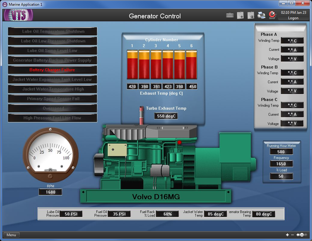Click the Overspeed alarm indicator
312x241 pixels.
coord(52,108)
